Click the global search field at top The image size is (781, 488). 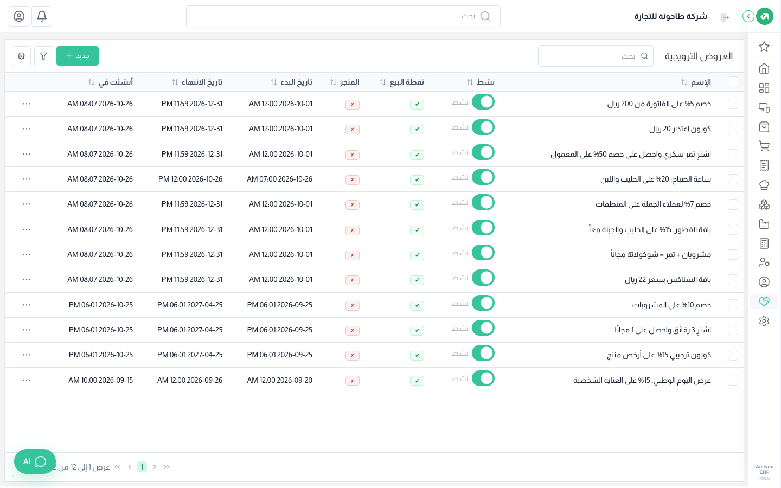(343, 16)
